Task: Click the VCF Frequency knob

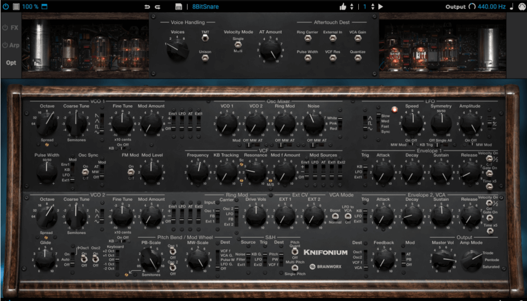Action: tap(198, 172)
